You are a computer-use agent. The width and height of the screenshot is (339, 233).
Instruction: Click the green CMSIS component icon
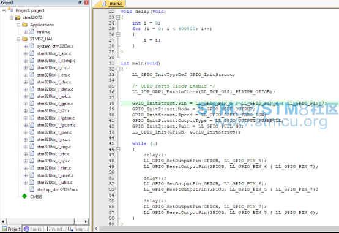pos(24,196)
